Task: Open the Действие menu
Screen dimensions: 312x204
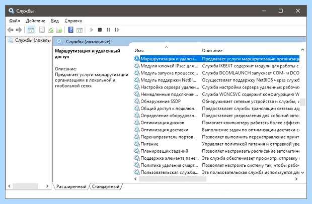Action: coord(36,21)
